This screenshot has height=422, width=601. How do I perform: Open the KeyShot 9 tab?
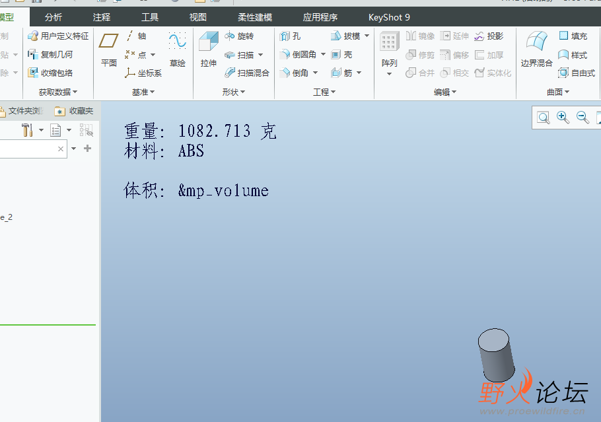pos(389,17)
